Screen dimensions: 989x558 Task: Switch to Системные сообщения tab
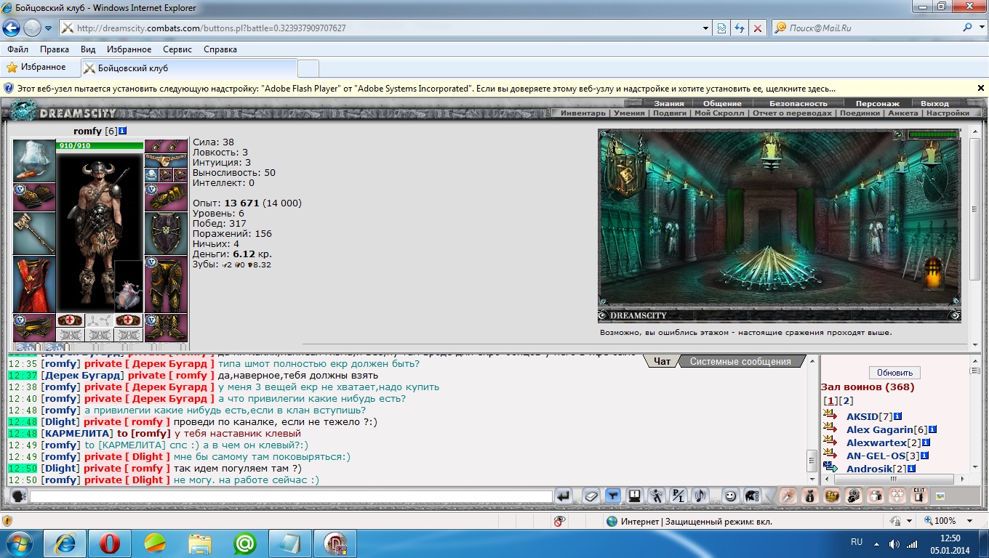click(x=740, y=361)
